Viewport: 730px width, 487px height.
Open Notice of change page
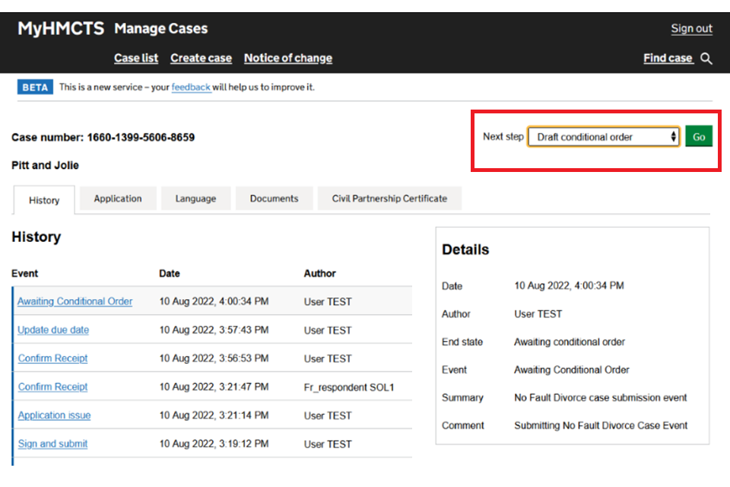[287, 58]
